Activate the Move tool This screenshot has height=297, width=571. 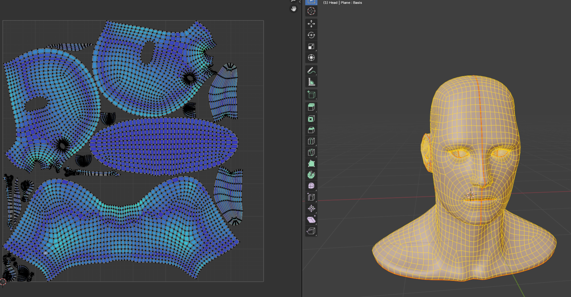pyautogui.click(x=311, y=24)
